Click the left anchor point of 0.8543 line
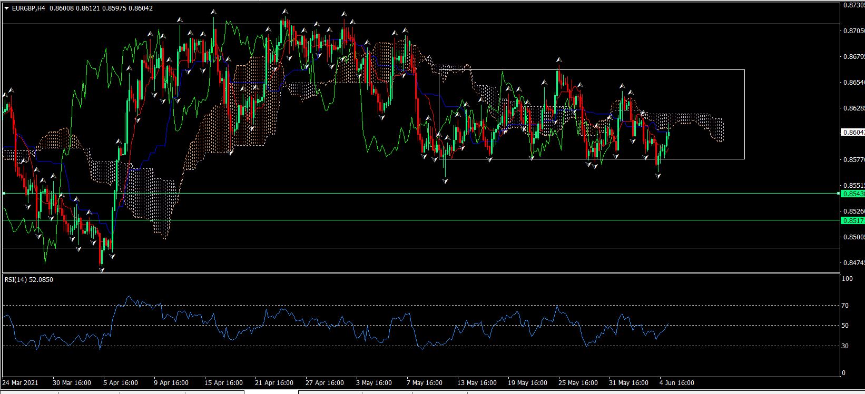The width and height of the screenshot is (865, 394). pyautogui.click(x=4, y=194)
